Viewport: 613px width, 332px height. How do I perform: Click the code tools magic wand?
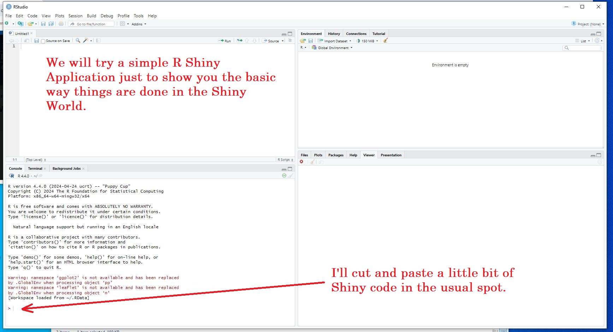click(85, 41)
